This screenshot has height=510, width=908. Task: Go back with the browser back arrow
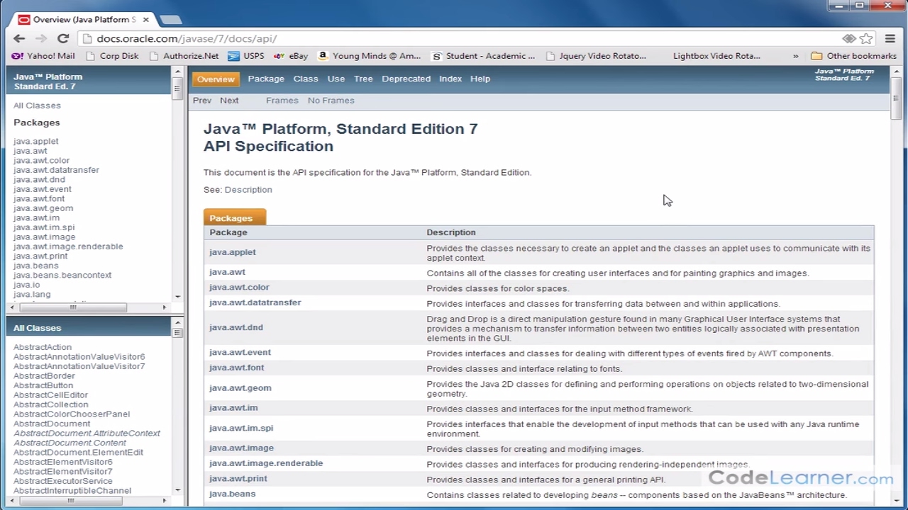coord(19,39)
